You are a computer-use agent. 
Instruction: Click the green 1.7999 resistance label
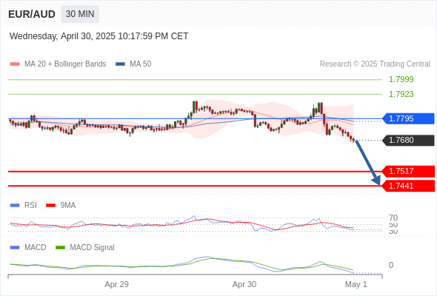pos(401,80)
